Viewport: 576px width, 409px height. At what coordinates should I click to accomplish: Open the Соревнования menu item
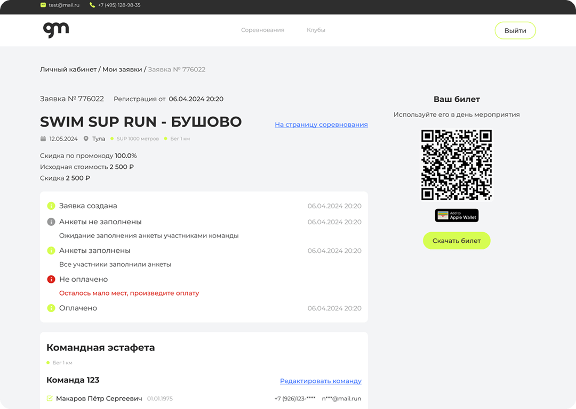click(x=262, y=30)
